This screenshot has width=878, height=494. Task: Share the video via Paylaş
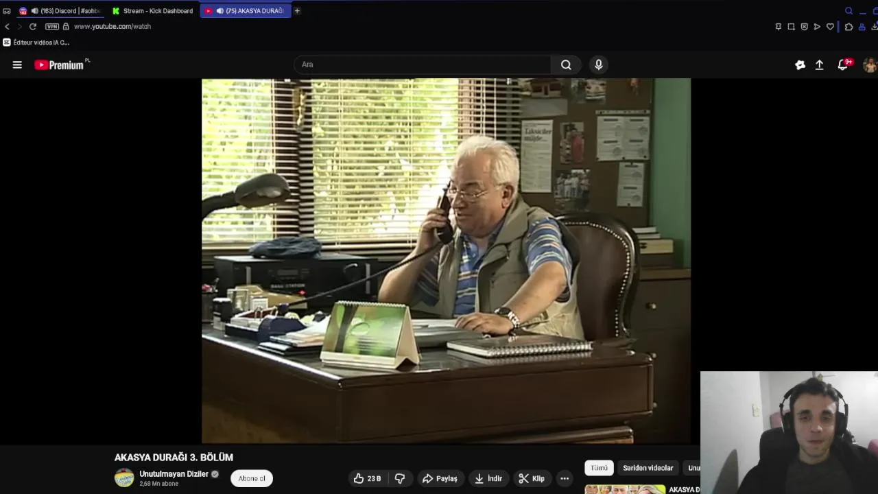point(440,478)
